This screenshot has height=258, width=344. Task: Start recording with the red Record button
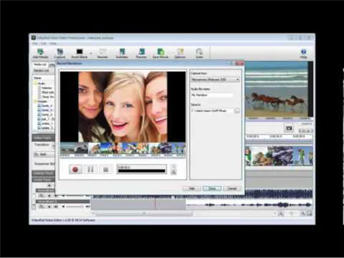pos(75,169)
